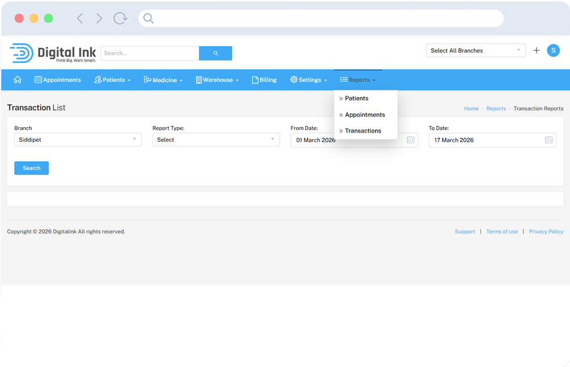The image size is (570, 367).
Task: Open the Medicine menu
Action: [x=163, y=80]
